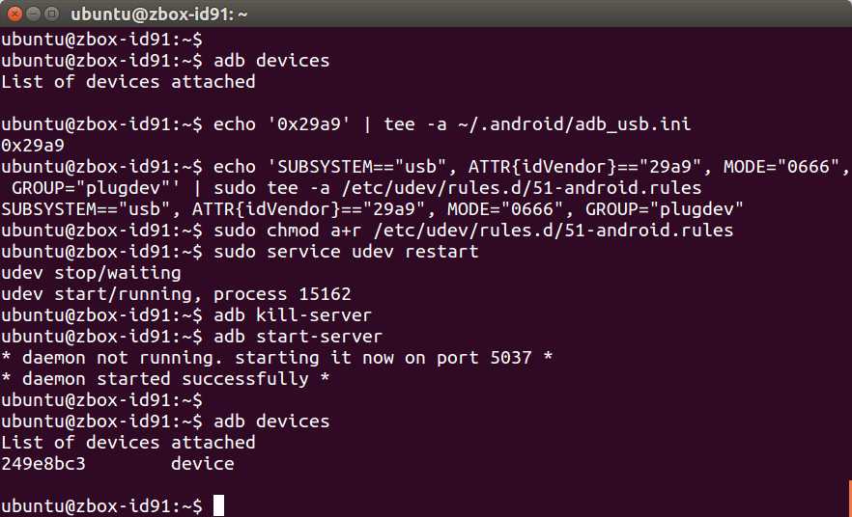Click the device serial 249e8bc3
Screen dimensions: 852x517
pyautogui.click(x=43, y=464)
